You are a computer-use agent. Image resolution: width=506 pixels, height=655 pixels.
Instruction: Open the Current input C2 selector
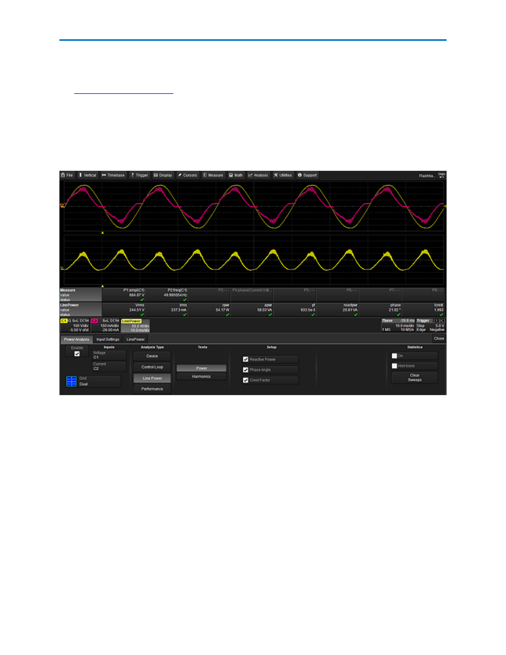click(x=109, y=366)
